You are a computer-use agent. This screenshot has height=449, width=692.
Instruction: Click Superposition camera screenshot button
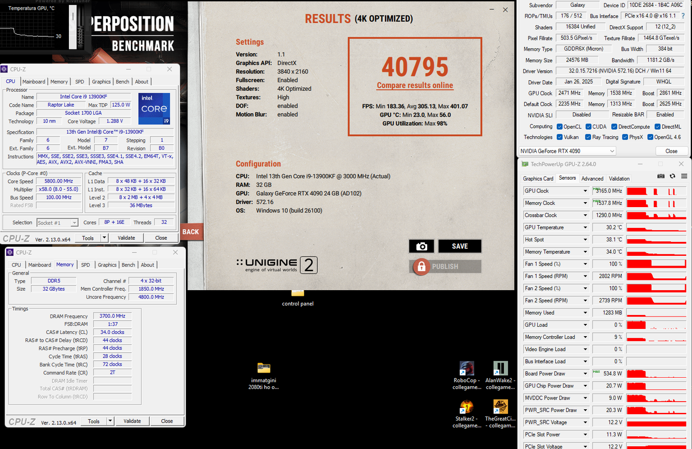(x=421, y=246)
